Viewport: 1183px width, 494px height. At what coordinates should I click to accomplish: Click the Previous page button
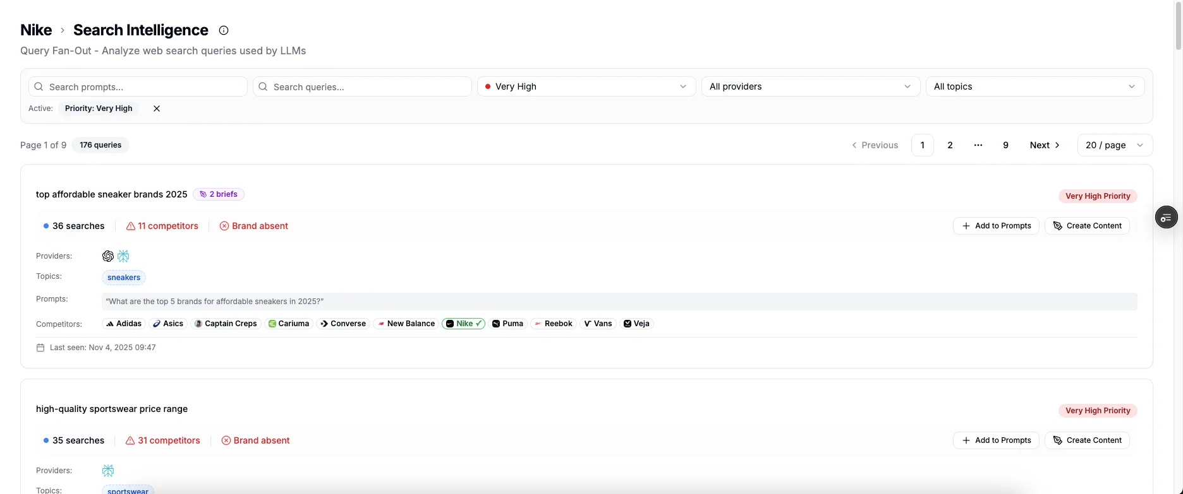point(875,145)
